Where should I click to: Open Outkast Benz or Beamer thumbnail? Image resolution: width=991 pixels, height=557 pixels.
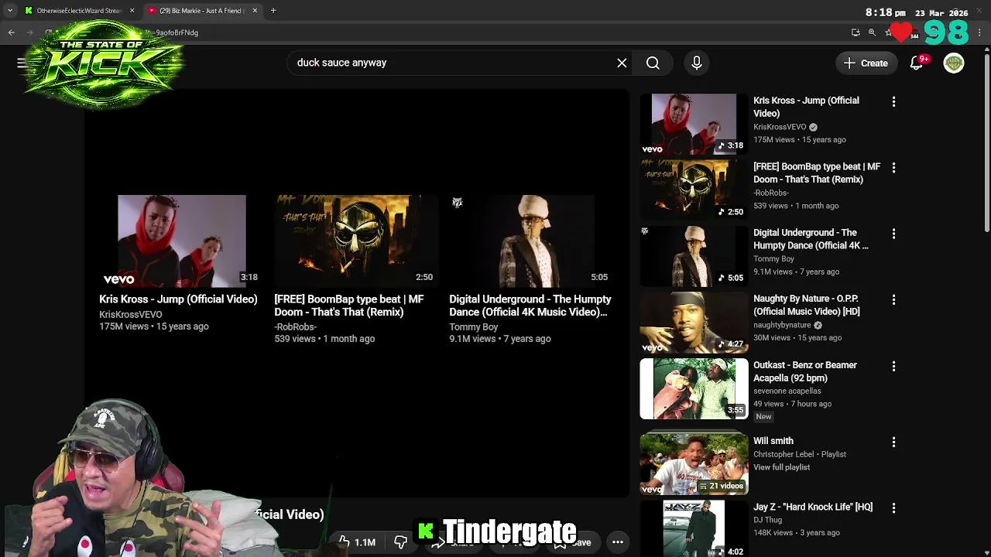[694, 388]
